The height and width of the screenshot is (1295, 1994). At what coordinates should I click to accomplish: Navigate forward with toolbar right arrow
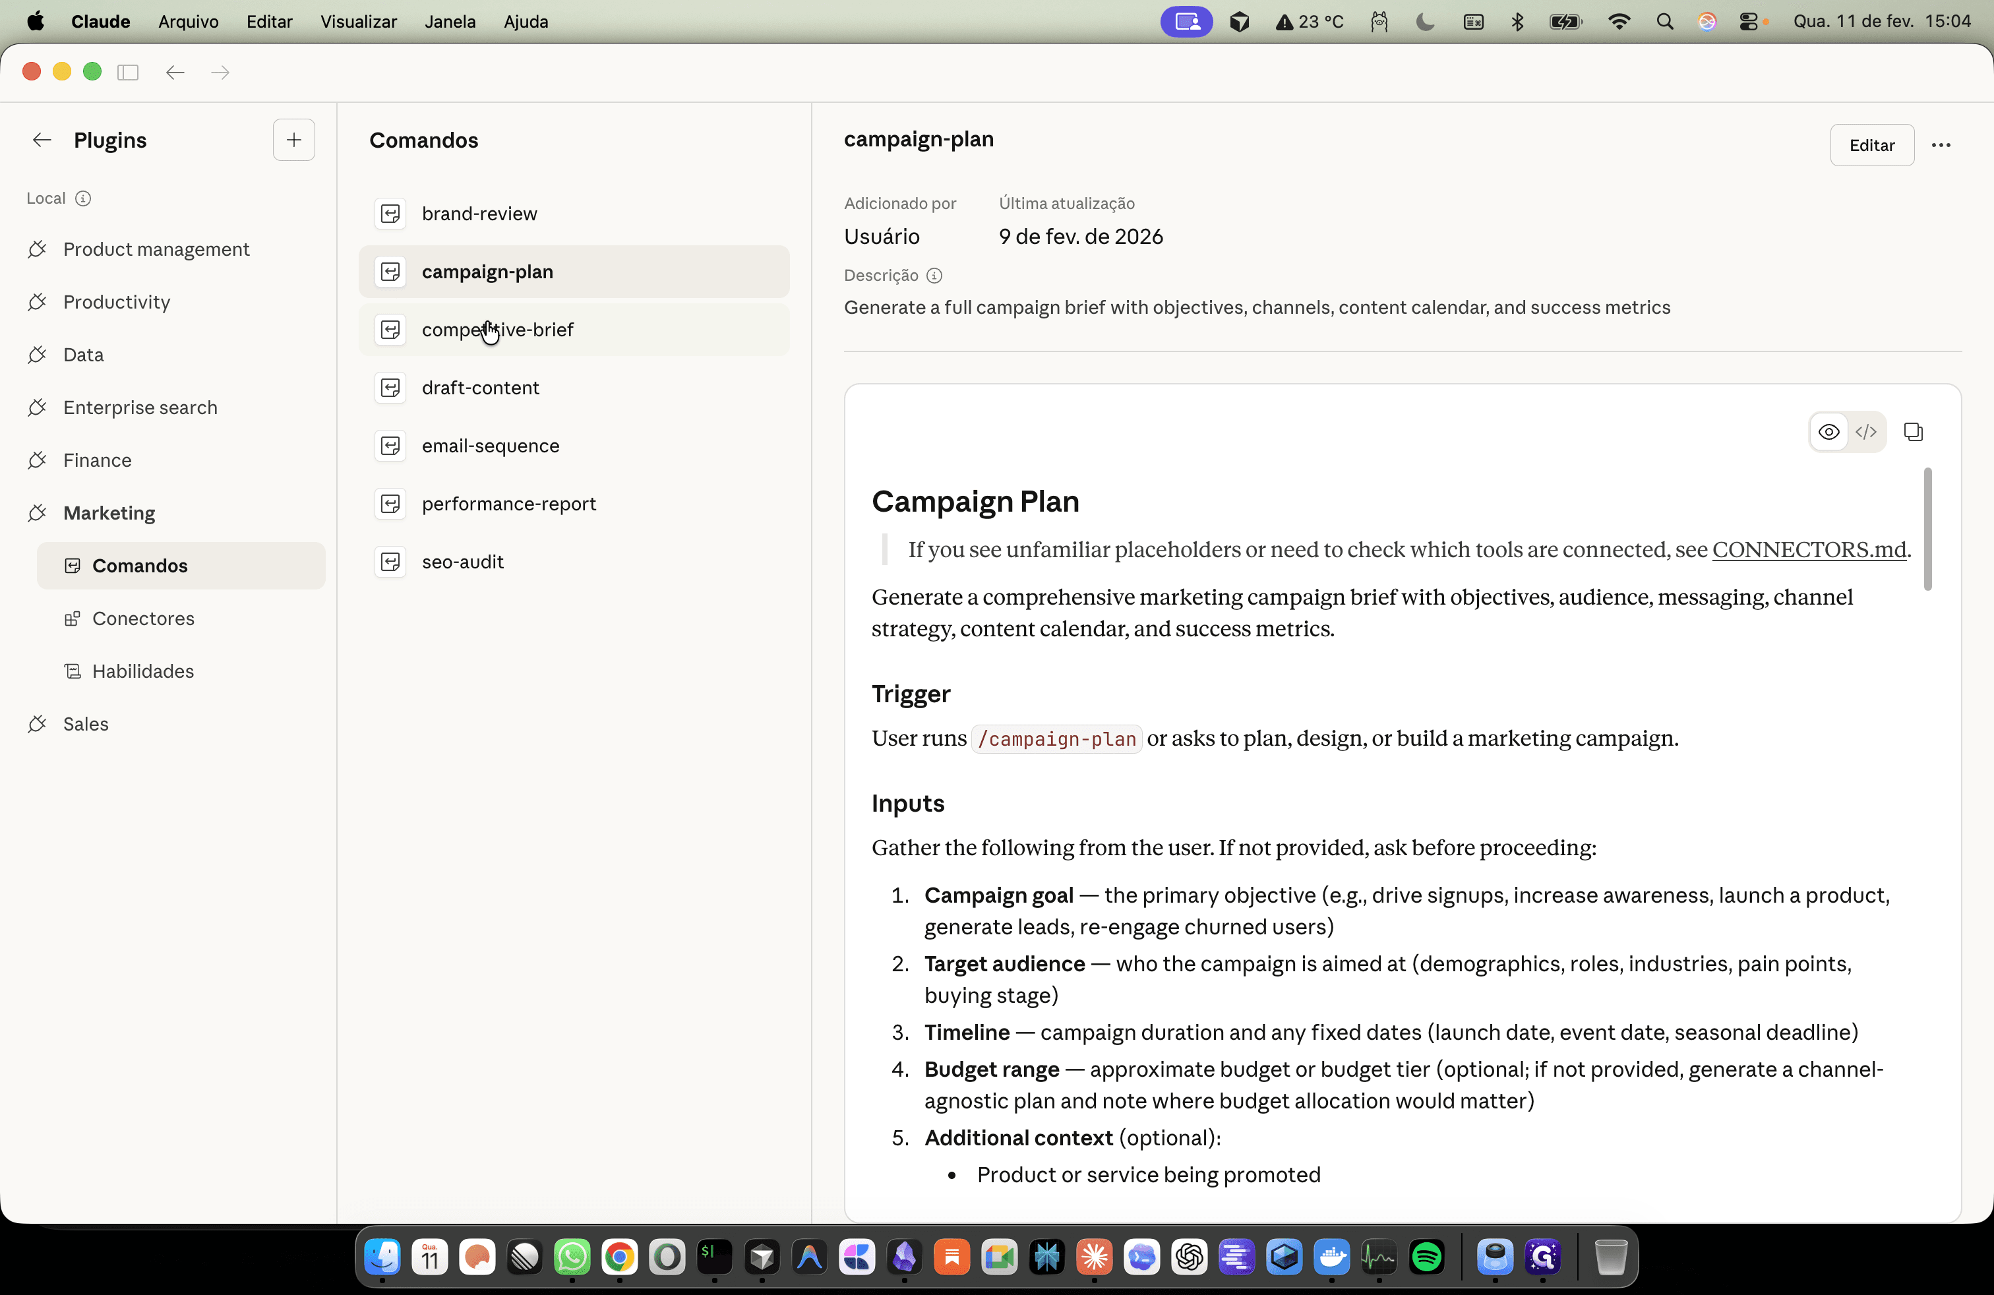(x=220, y=72)
